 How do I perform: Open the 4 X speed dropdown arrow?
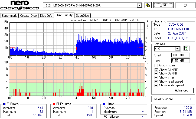[x=178, y=49]
